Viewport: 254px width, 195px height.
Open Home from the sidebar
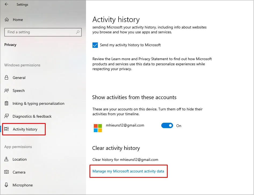18,19
